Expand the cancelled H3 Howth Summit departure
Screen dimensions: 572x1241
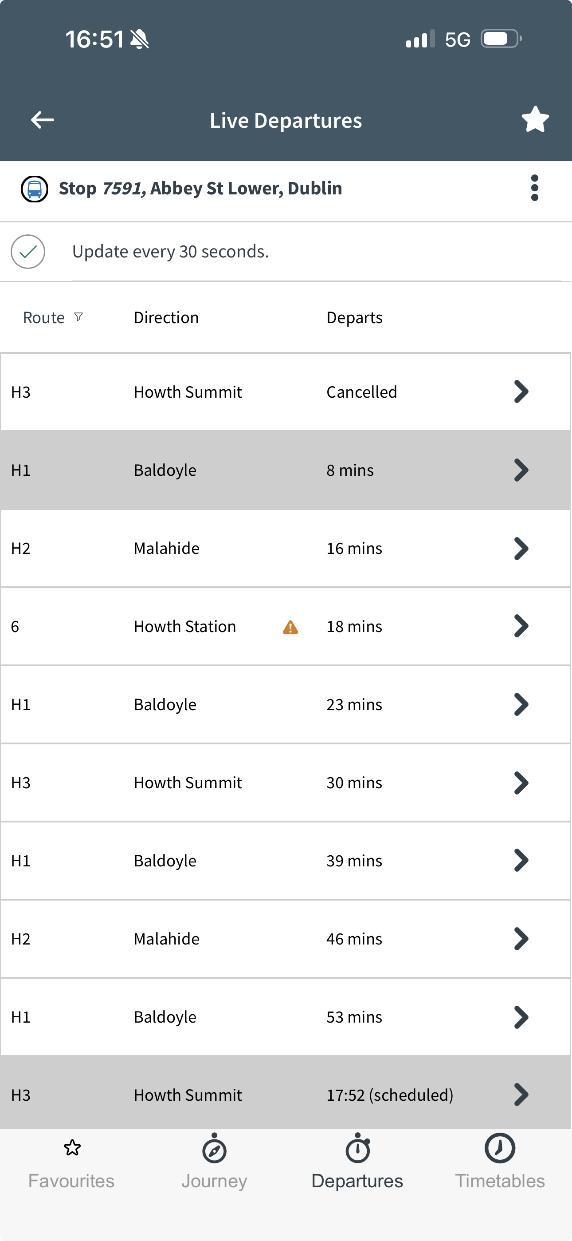(x=521, y=391)
